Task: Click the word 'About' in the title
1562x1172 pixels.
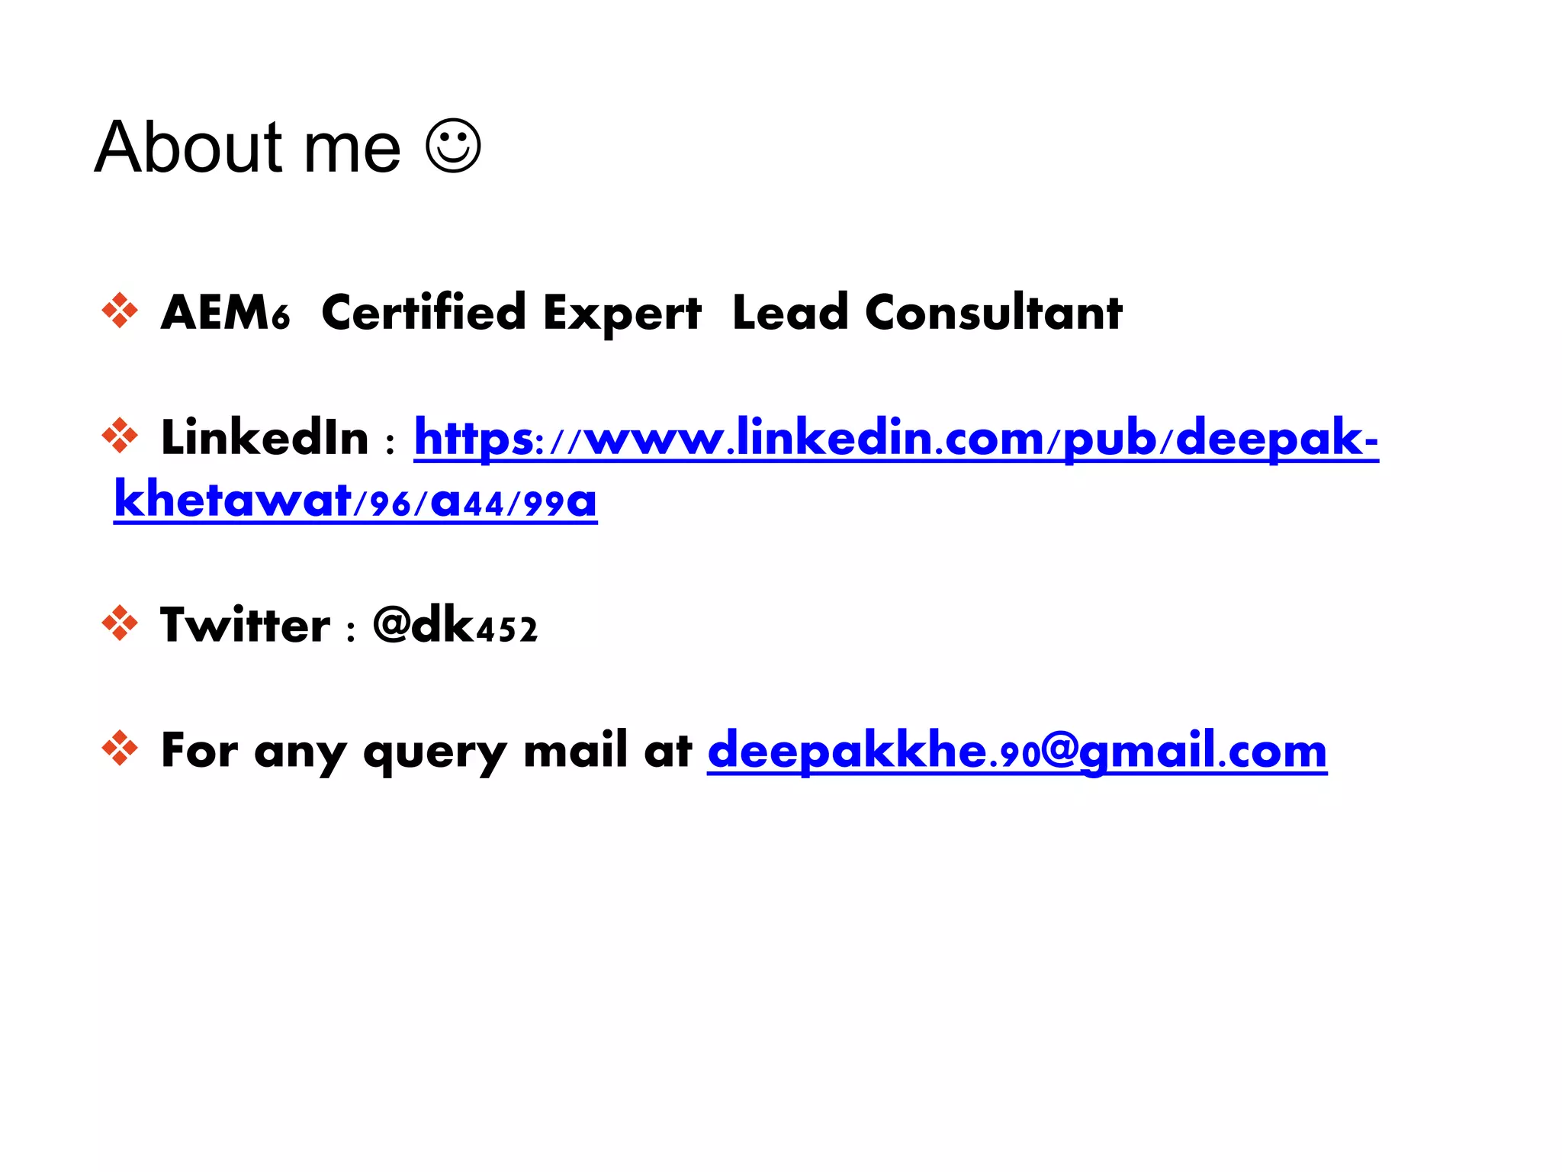Action: click(188, 147)
